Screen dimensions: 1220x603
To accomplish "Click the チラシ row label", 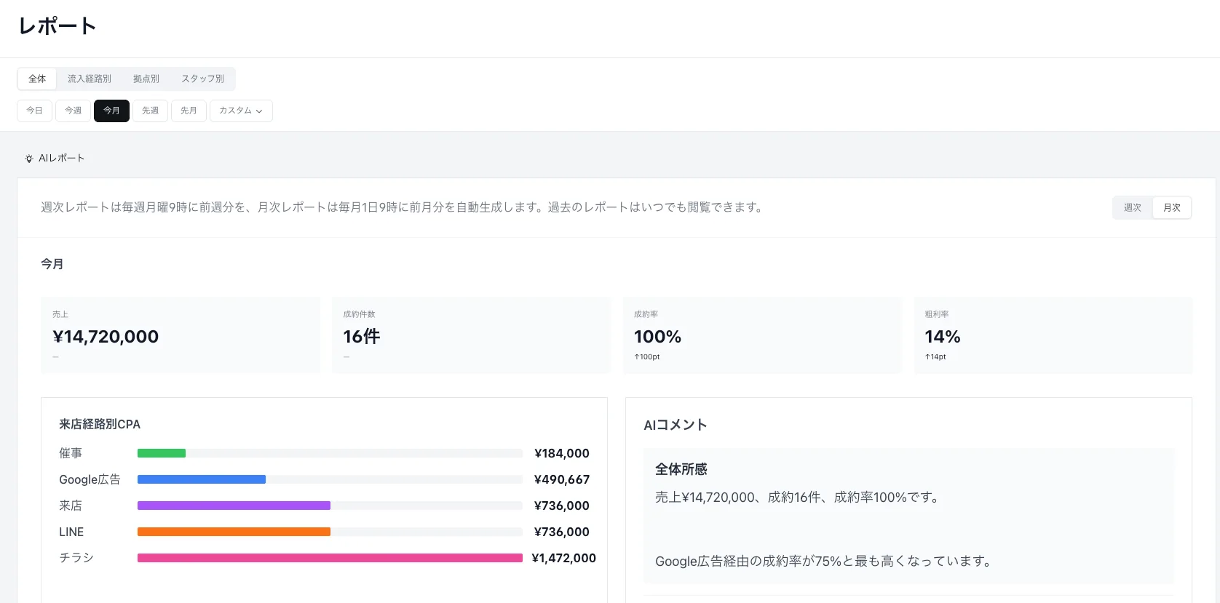I will (x=76, y=558).
